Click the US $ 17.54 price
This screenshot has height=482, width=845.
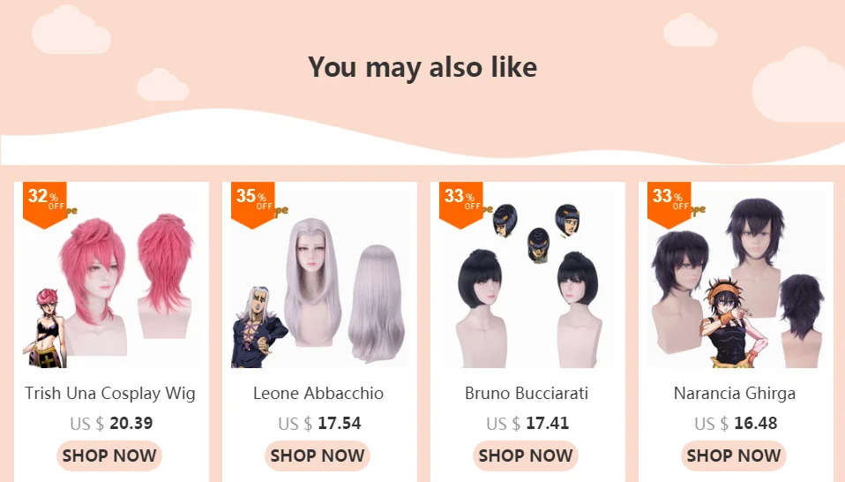click(319, 423)
